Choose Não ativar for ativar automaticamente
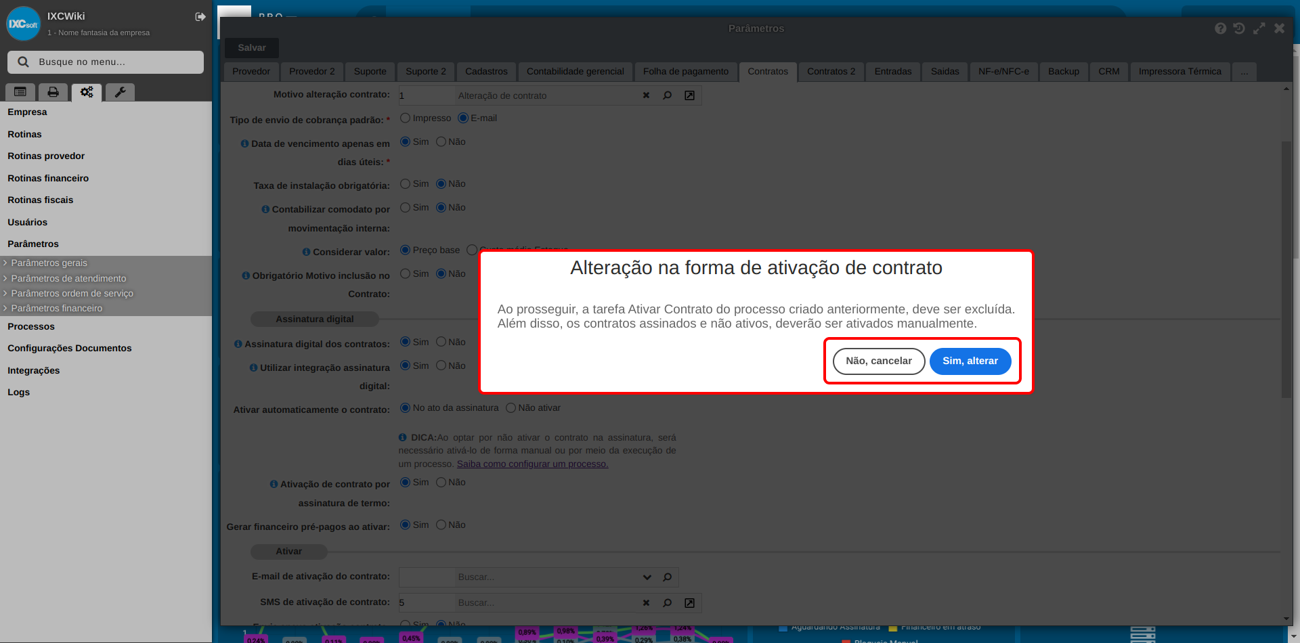 (511, 407)
